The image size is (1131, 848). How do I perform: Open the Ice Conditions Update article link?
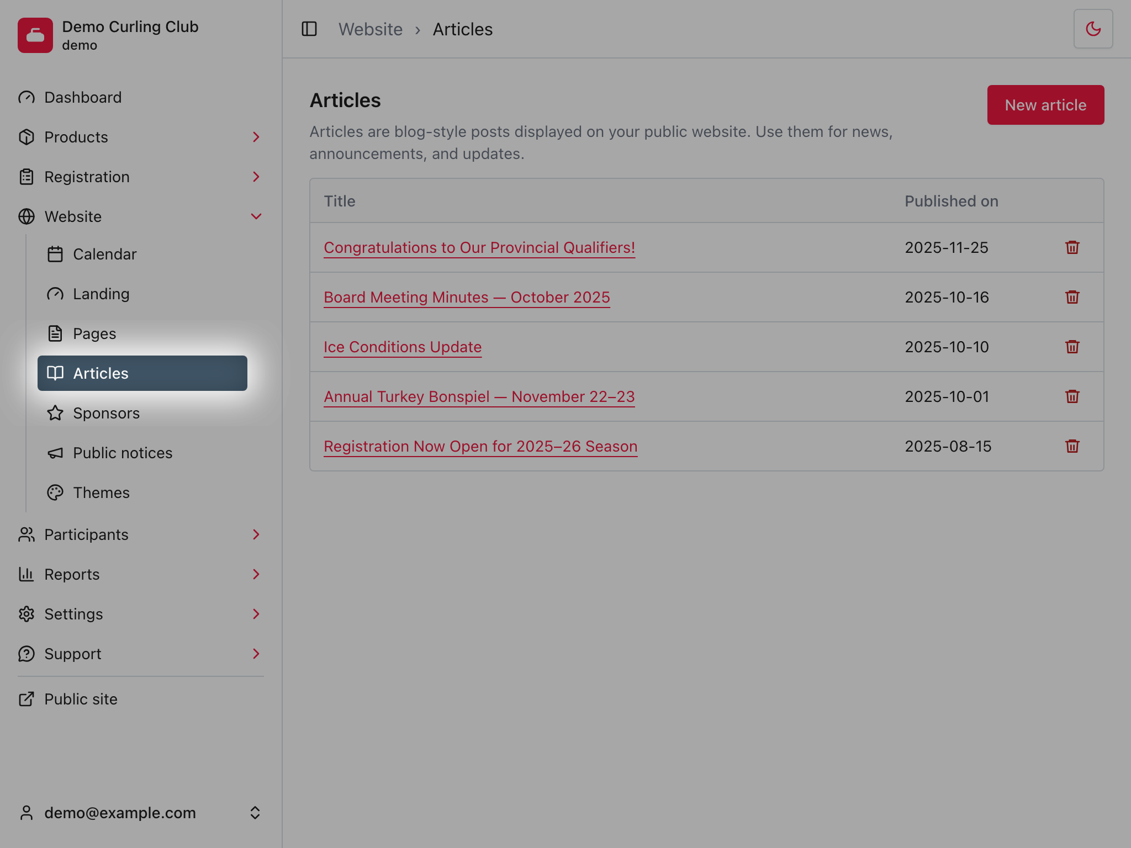(x=403, y=347)
